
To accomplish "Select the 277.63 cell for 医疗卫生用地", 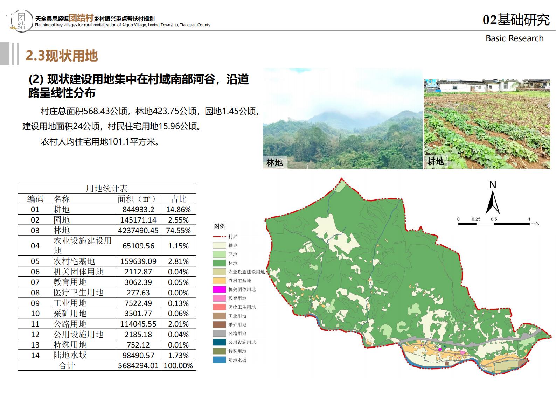I will click(138, 293).
